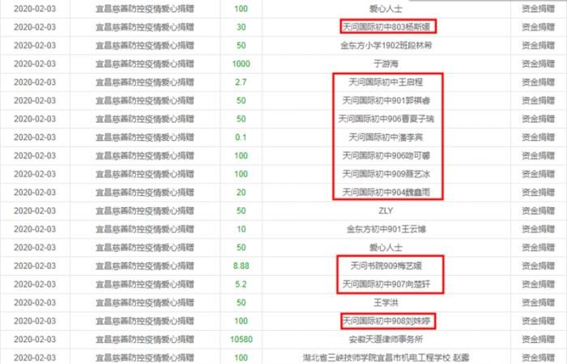Viewport: 567px width, 364px height.
Task: Click donor 天问国际初中909聂艺冰
Action: pyautogui.click(x=386, y=174)
